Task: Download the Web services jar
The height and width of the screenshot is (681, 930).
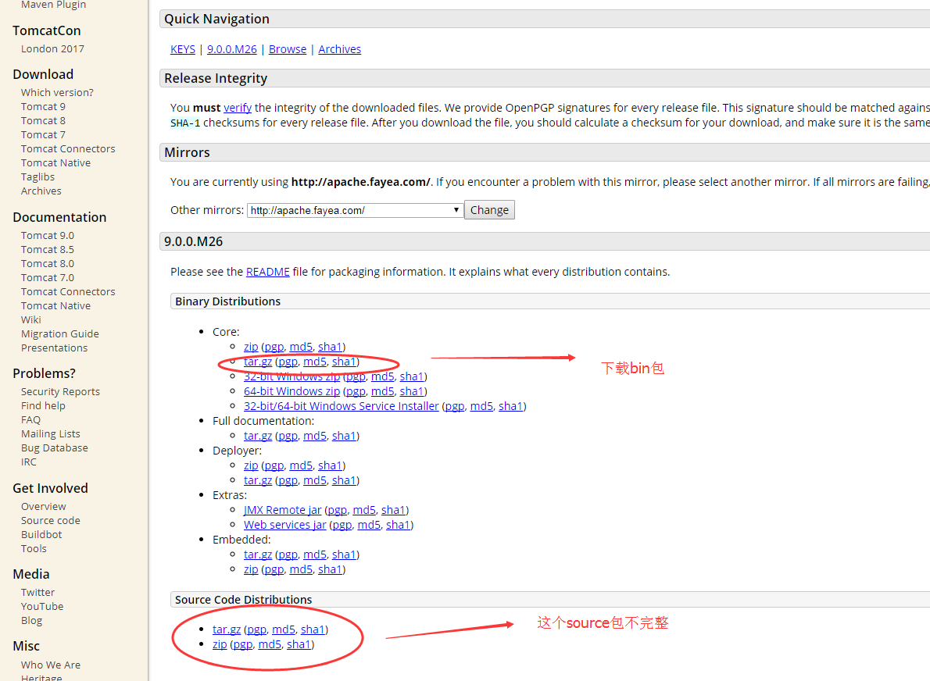Action: click(x=284, y=525)
